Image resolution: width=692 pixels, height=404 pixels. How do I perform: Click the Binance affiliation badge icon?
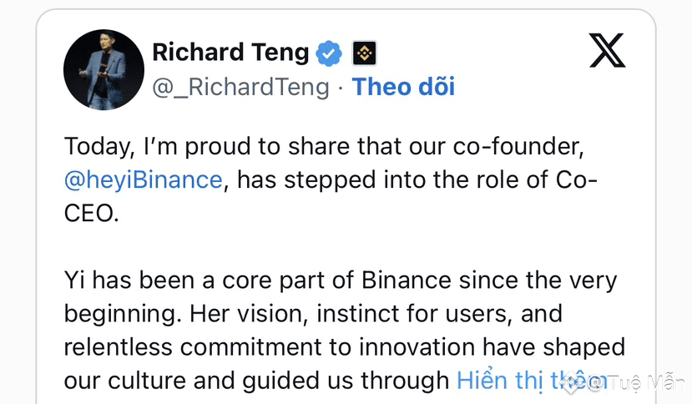pos(364,53)
